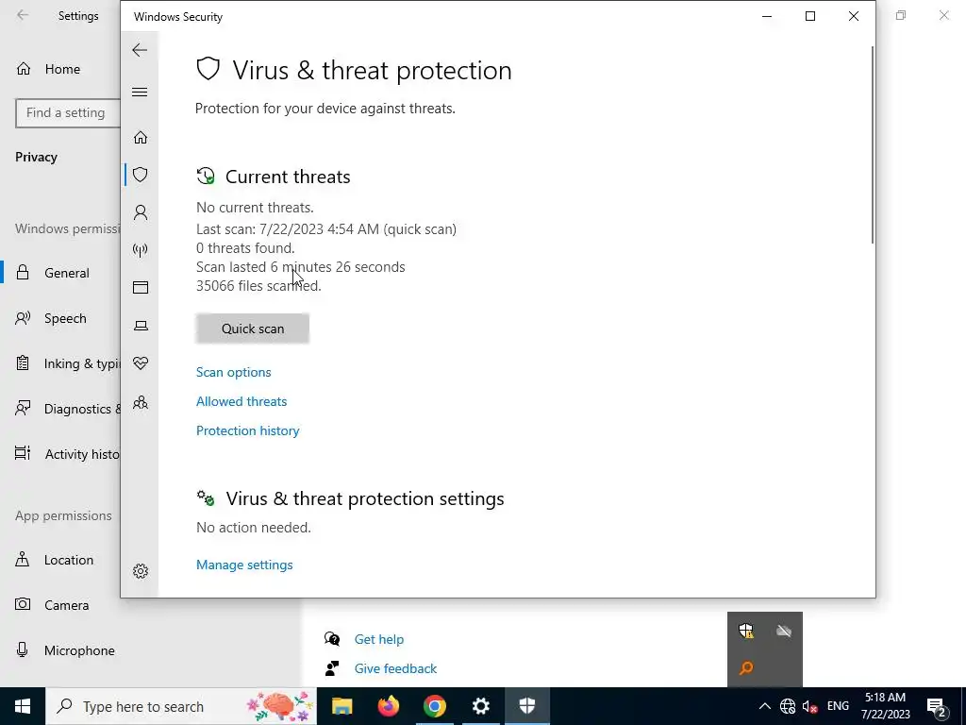
Task: Click the taskbar search box
Action: pyautogui.click(x=181, y=706)
